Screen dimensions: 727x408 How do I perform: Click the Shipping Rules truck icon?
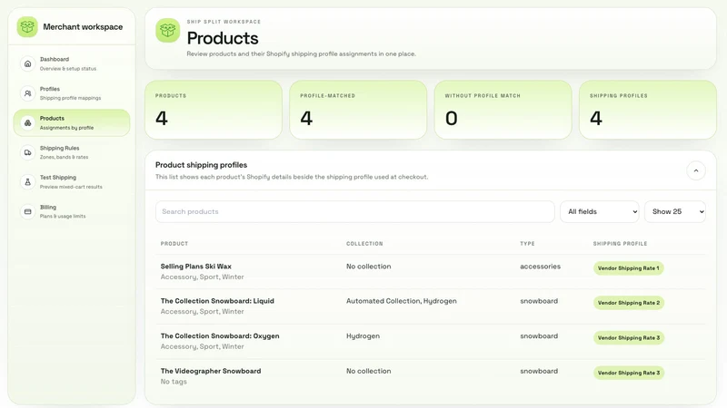coord(28,152)
